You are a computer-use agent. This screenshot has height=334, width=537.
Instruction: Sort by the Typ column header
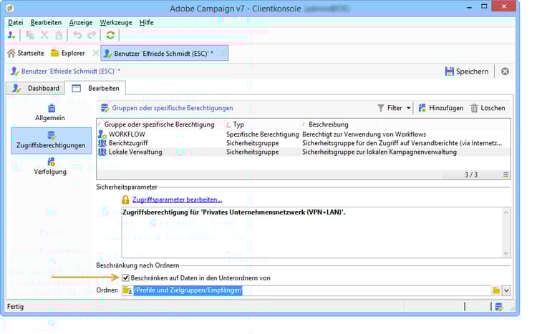pyautogui.click(x=238, y=124)
